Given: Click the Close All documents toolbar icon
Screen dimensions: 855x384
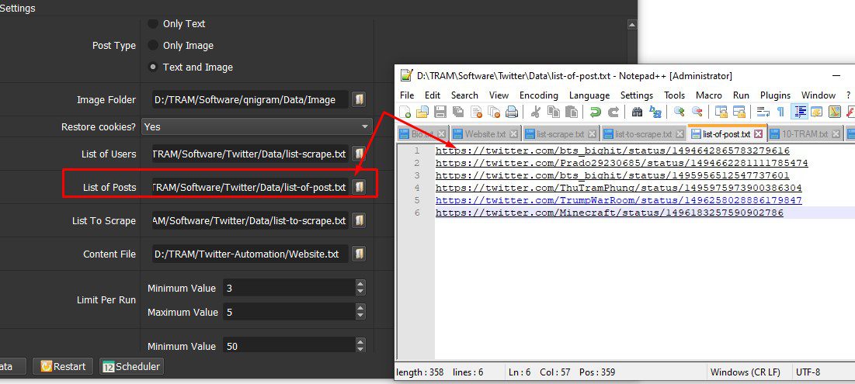Looking at the screenshot, I should click(494, 112).
